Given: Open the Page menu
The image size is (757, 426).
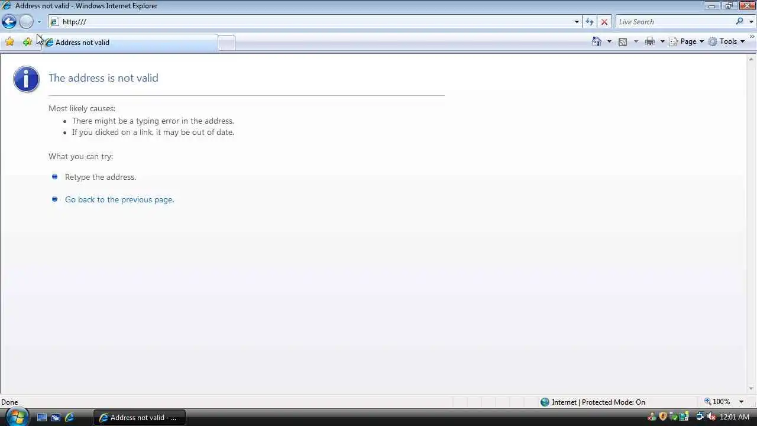Looking at the screenshot, I should coord(686,41).
